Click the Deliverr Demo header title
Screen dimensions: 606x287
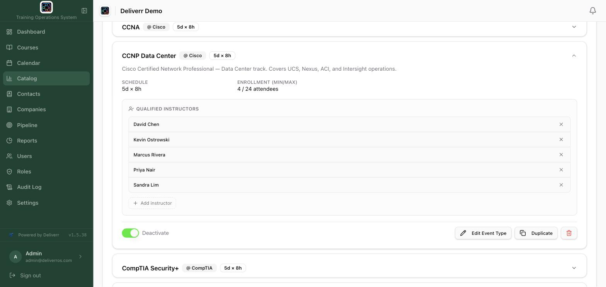tap(141, 11)
